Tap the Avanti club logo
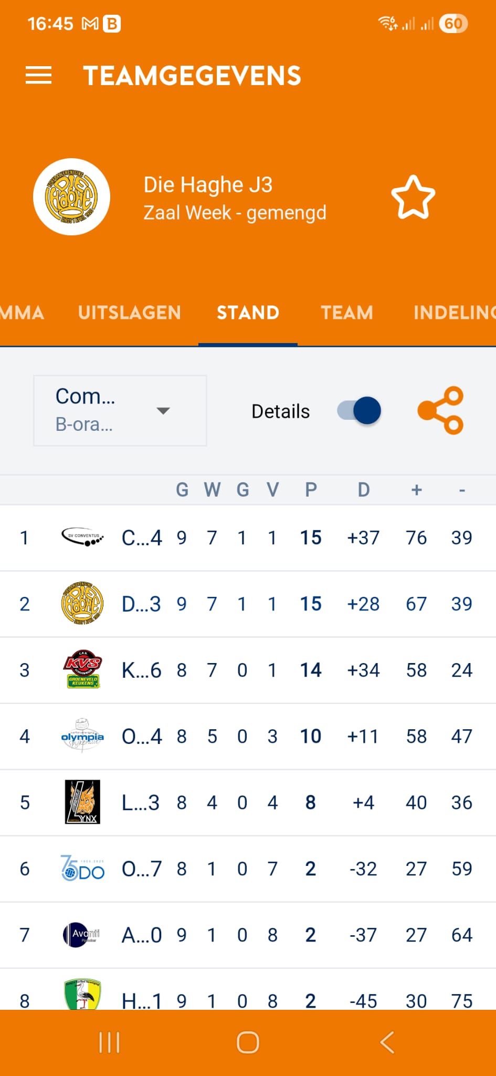The width and height of the screenshot is (496, 1076). coord(81,935)
